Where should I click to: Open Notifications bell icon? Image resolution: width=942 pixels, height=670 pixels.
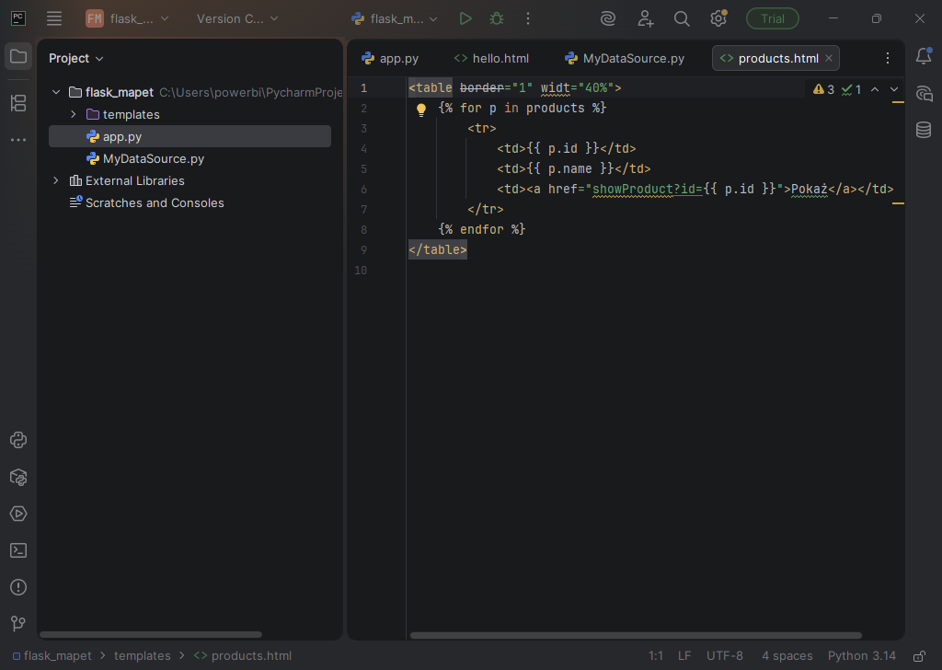[924, 56]
